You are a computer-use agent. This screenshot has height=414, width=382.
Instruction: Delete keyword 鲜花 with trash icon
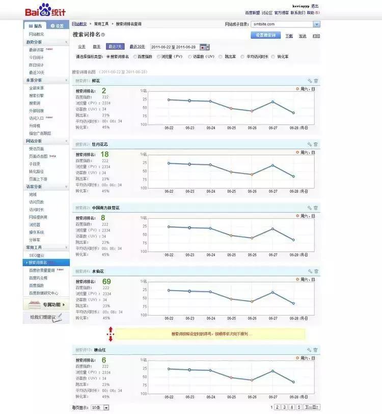316,81
